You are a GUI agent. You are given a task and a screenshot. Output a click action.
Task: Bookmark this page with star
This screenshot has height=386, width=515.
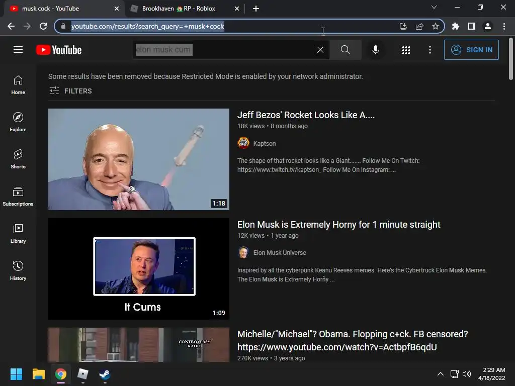(436, 26)
